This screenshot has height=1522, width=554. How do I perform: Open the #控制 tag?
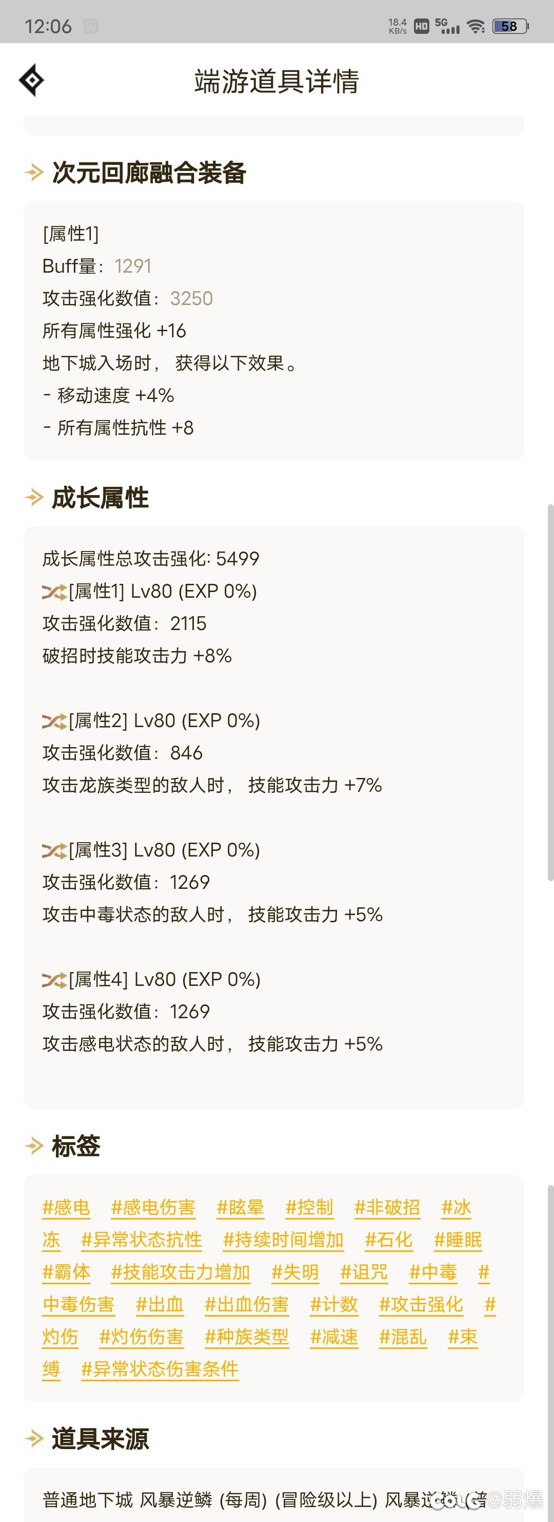[x=309, y=1208]
